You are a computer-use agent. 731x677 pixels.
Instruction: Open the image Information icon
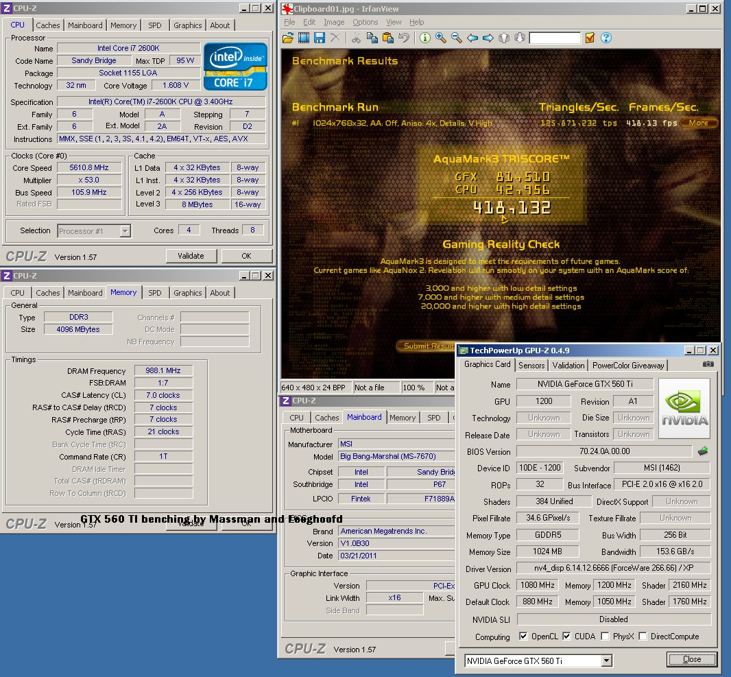click(424, 38)
